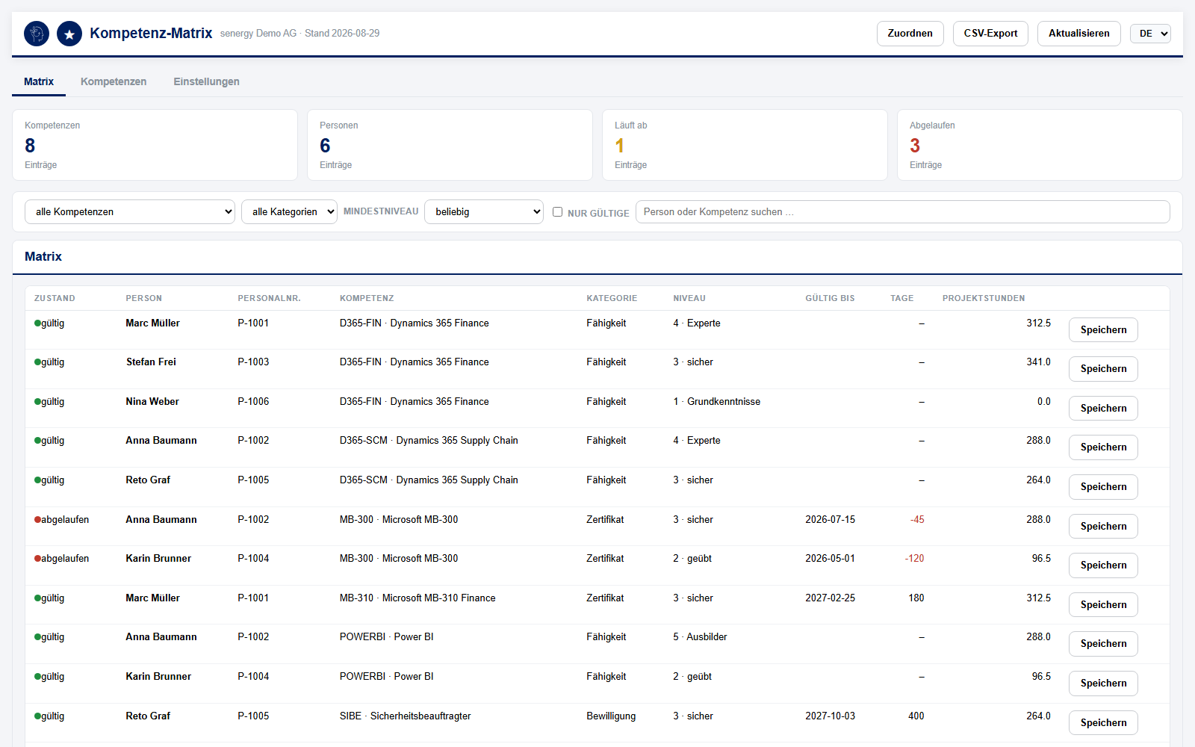The width and height of the screenshot is (1195, 747).
Task: Click the Läuft ab 1 card
Action: (745, 145)
